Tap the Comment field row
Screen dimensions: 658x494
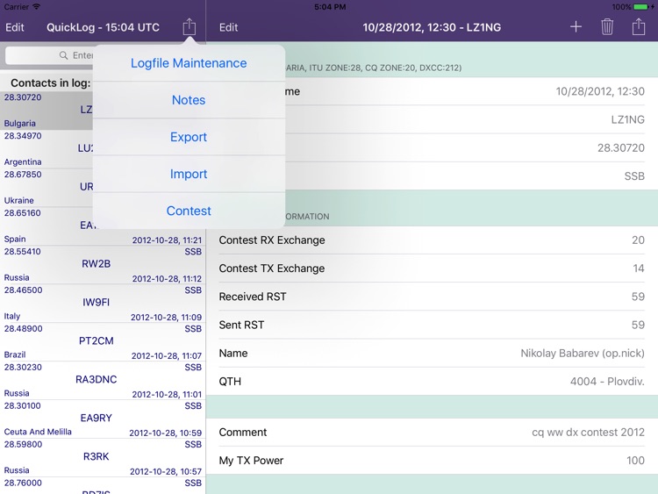point(432,433)
